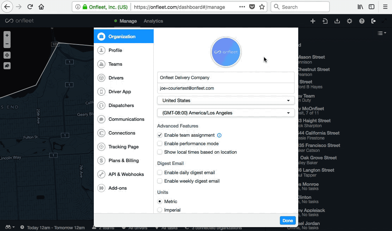
Task: Expand the America/Los Angeles timezone dropdown
Action: pyautogui.click(x=226, y=113)
